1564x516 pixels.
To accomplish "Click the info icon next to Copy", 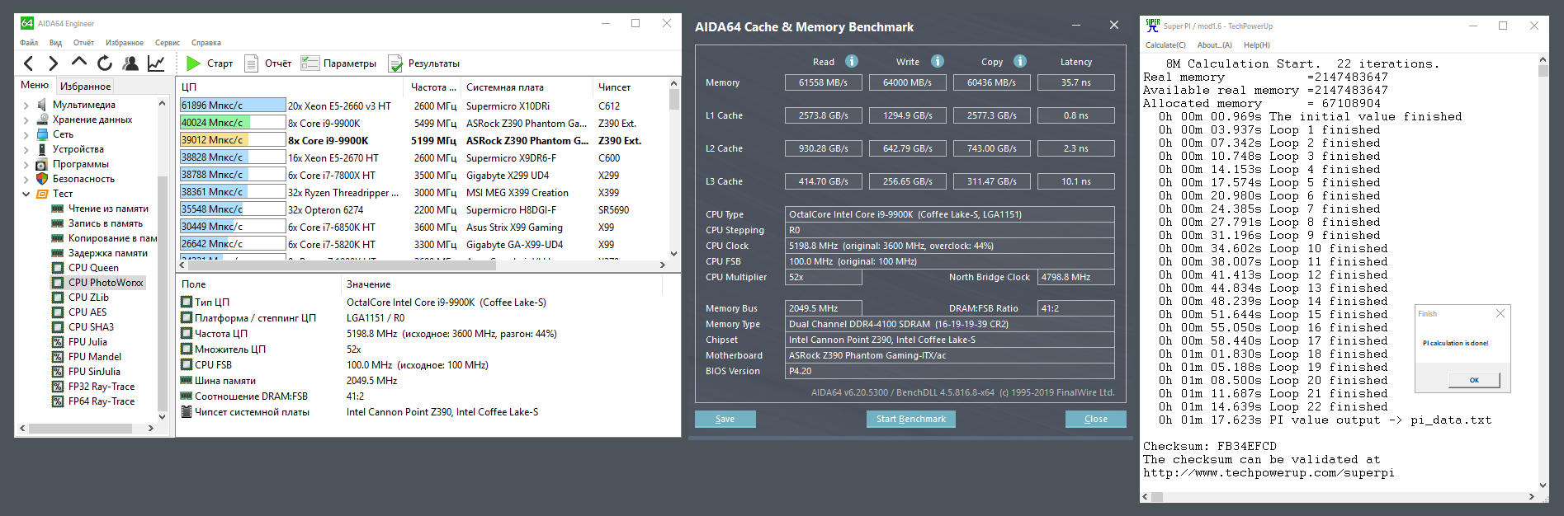I will pos(1020,61).
